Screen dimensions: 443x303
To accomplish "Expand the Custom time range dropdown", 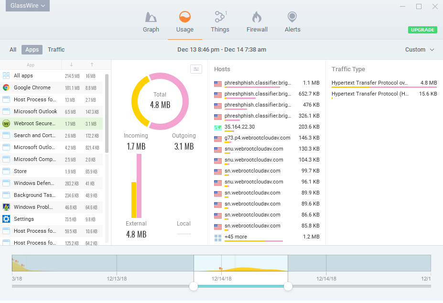I will pos(420,50).
